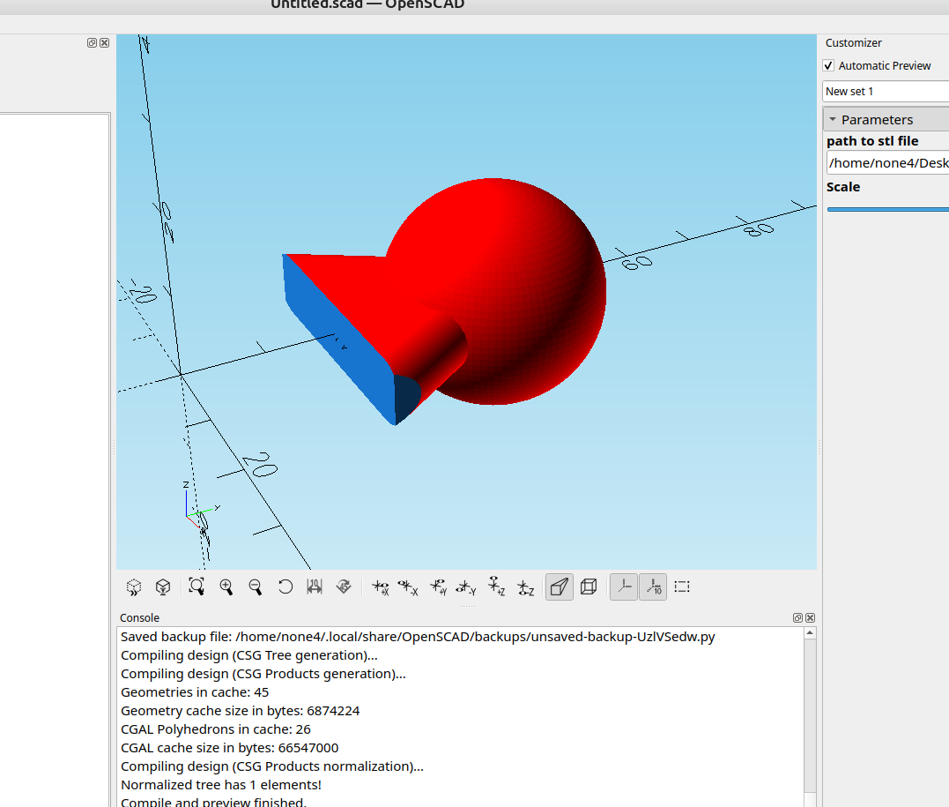Switch view to the -Y axis
The height and width of the screenshot is (807, 949).
(x=466, y=587)
